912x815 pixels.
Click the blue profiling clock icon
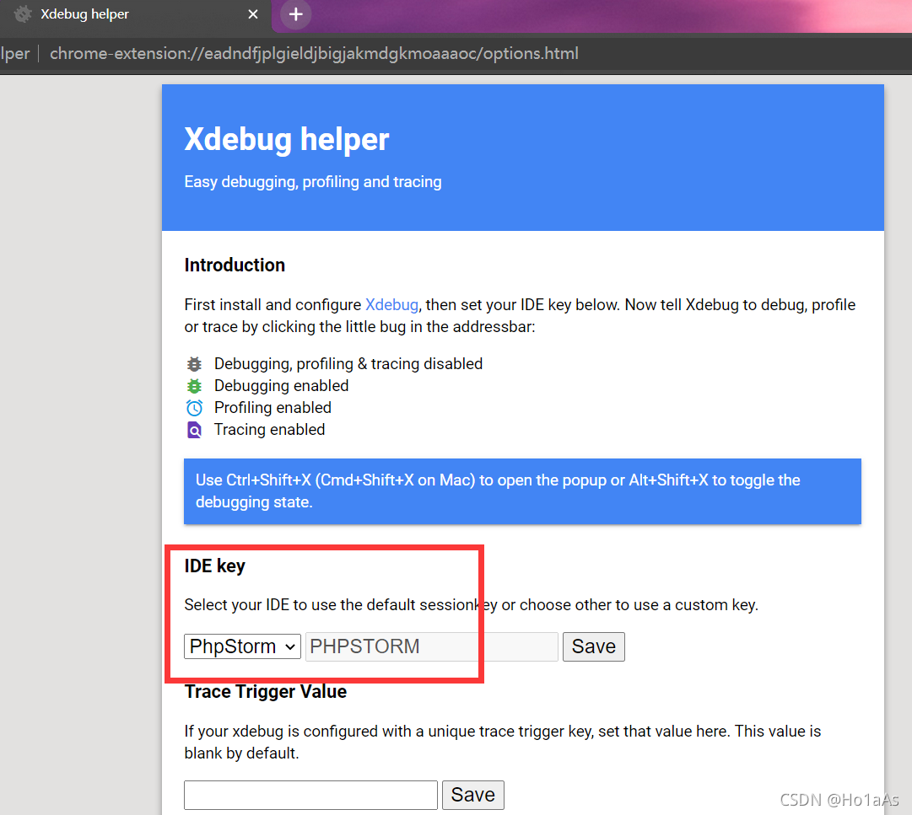[194, 408]
